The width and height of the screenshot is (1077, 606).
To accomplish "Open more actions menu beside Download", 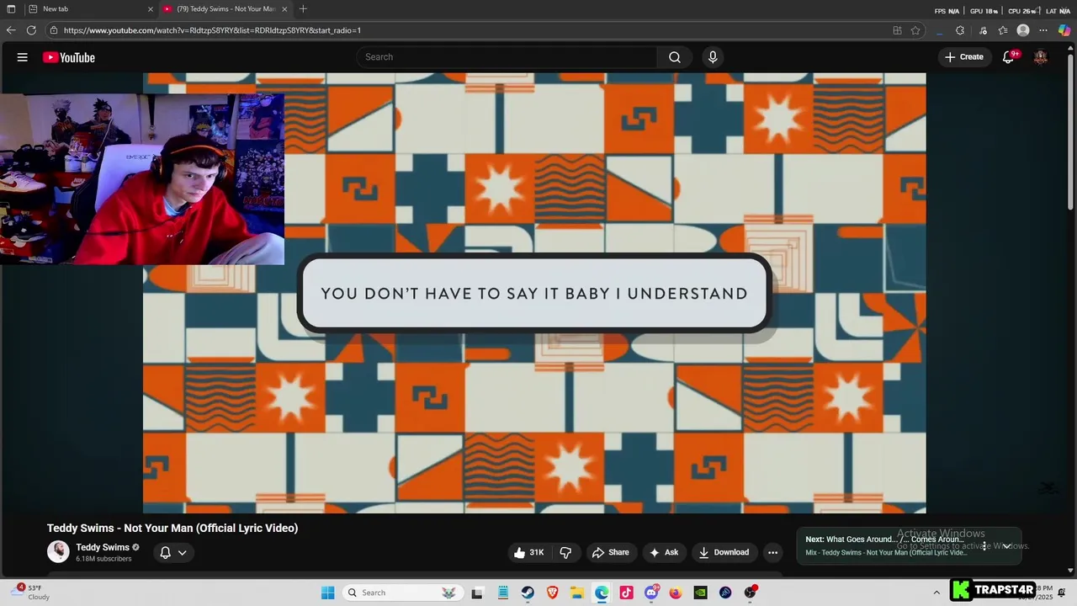I will 772,552.
